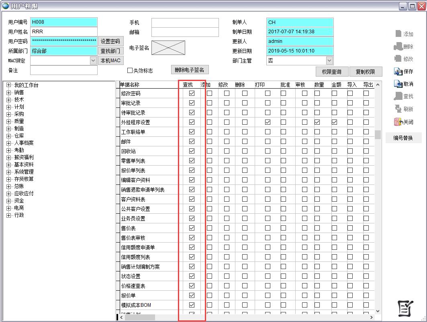427x322 pixels.
Task: Click the 删除 (Delete) toolbar icon
Action: tap(398, 47)
